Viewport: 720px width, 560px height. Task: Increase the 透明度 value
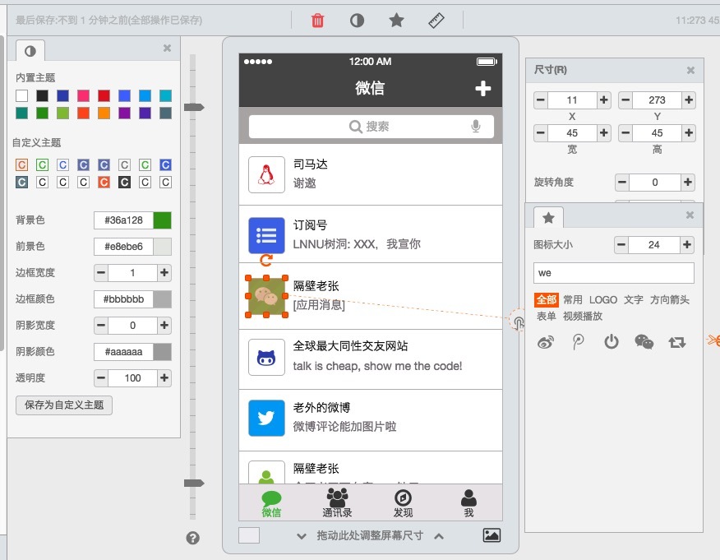pos(164,378)
